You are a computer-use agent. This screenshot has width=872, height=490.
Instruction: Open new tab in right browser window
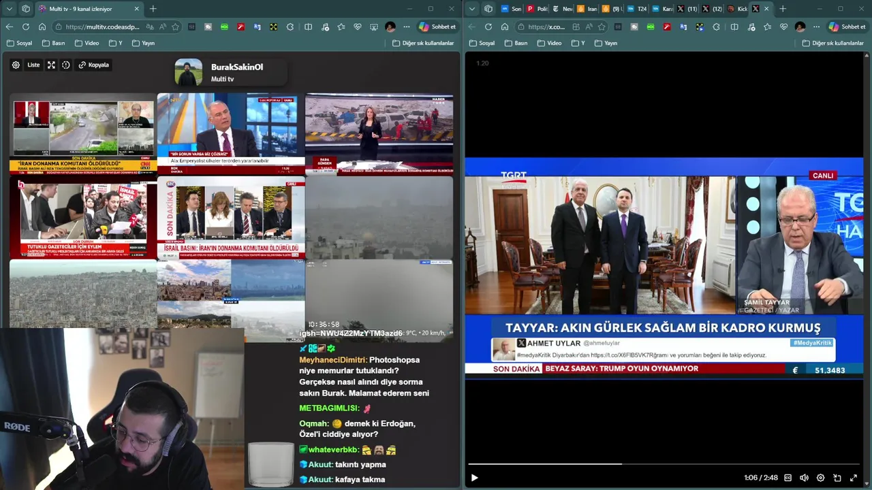(783, 9)
